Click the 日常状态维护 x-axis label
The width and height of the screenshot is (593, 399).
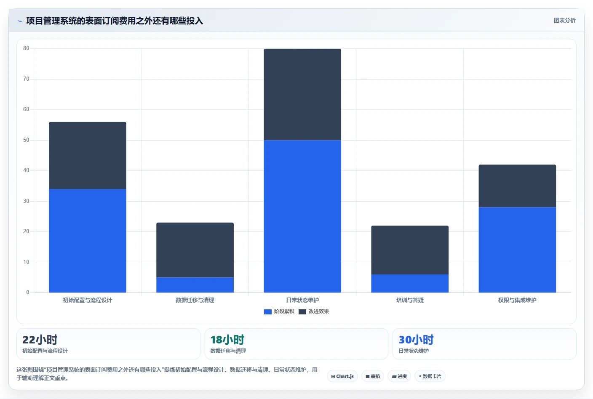point(302,300)
